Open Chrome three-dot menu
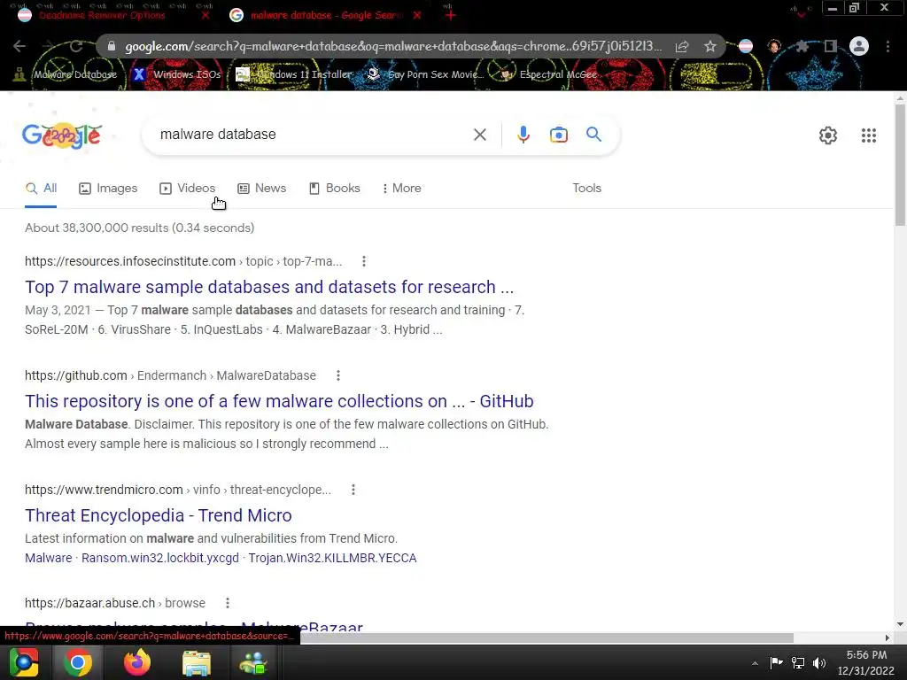Image resolution: width=907 pixels, height=680 pixels. click(x=888, y=46)
